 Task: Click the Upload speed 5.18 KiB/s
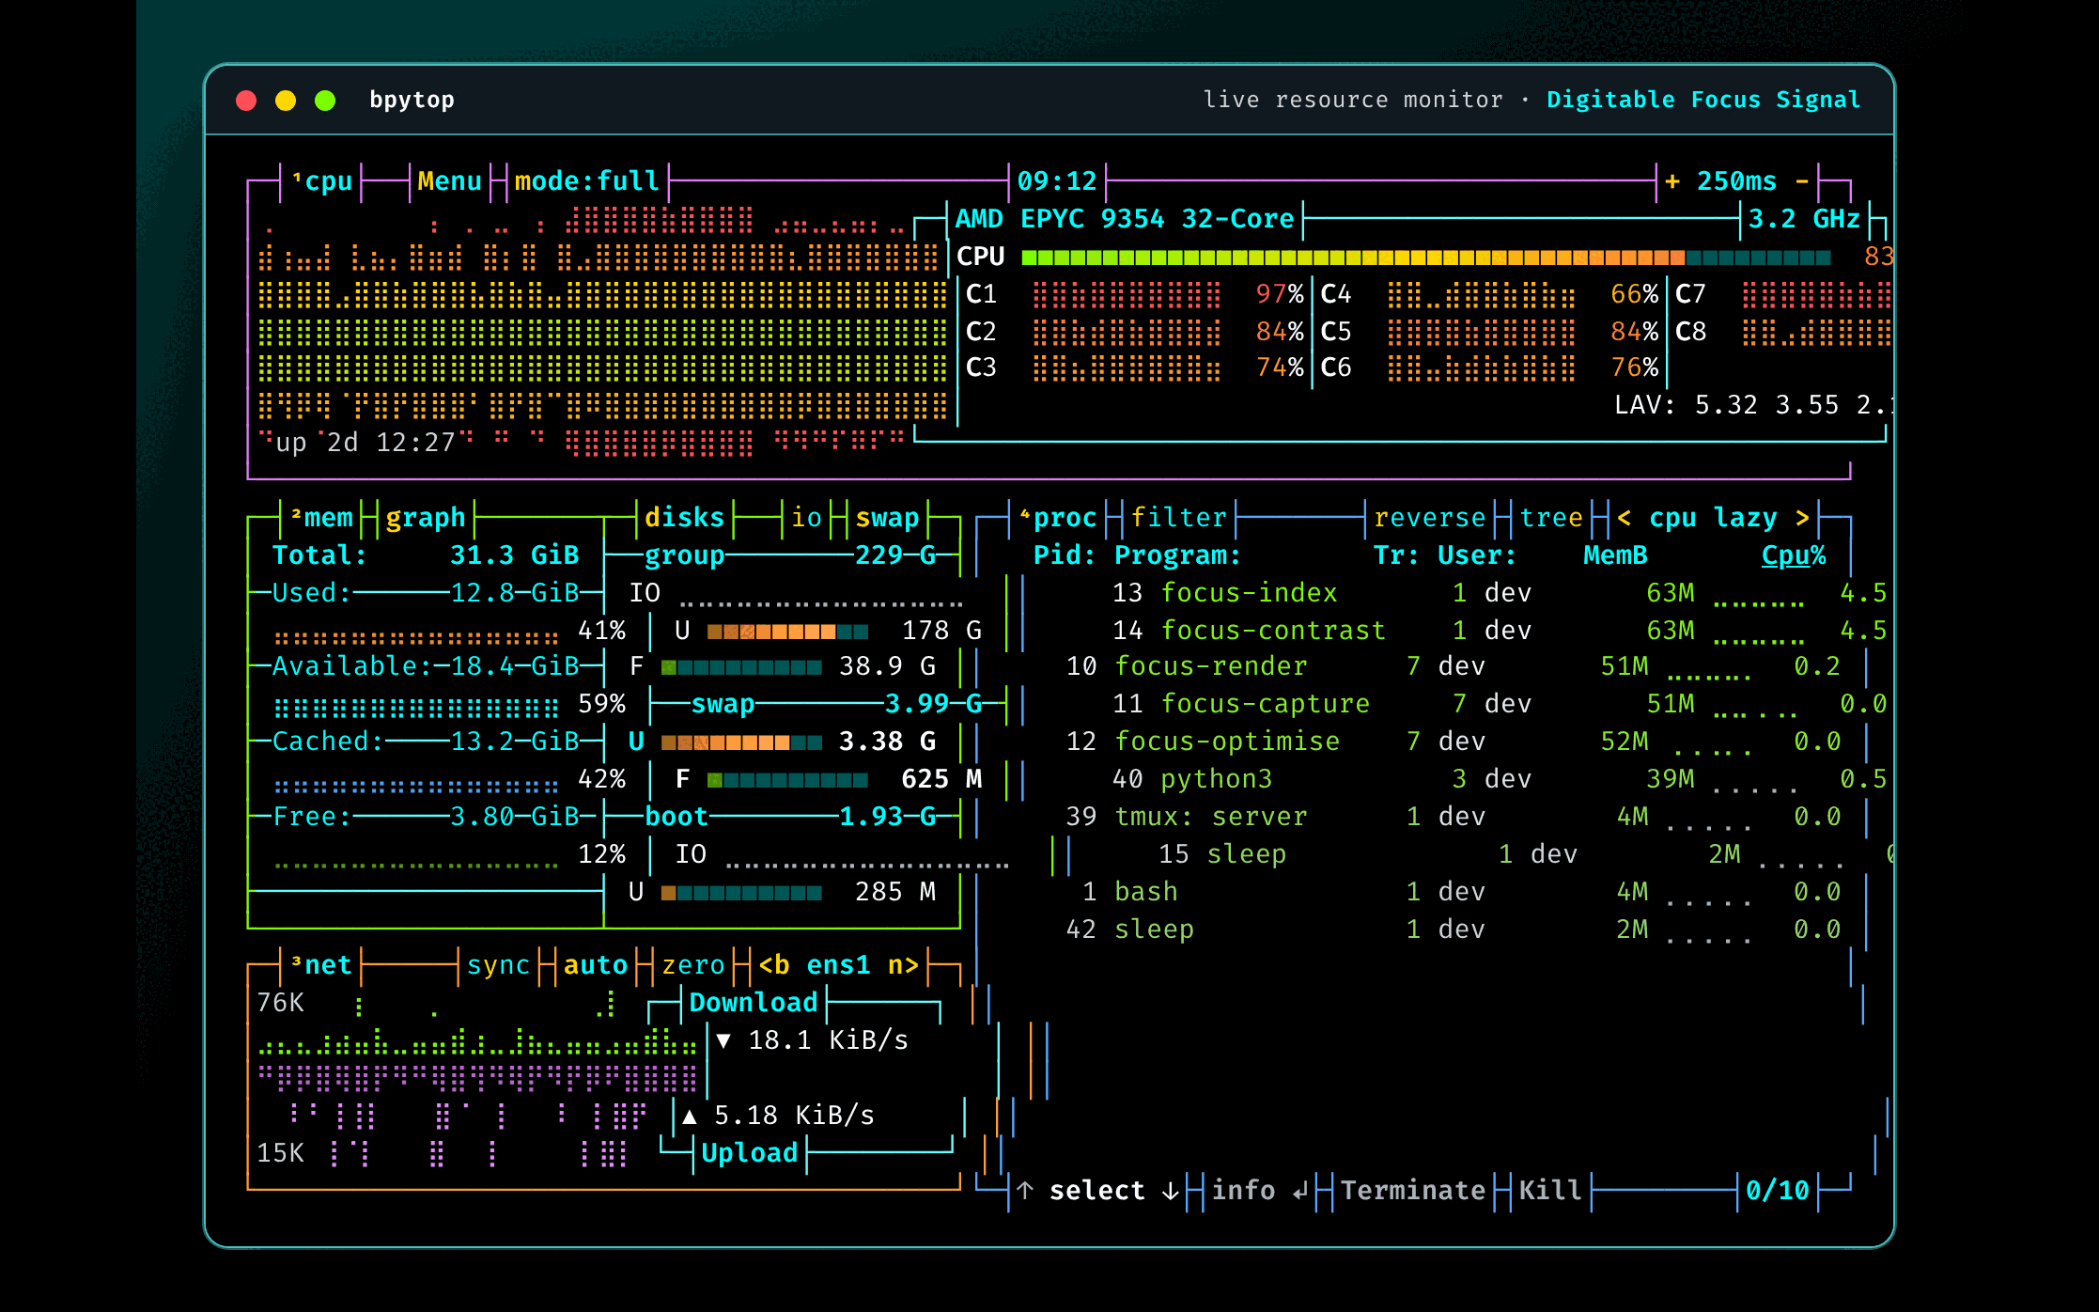pos(794,1115)
